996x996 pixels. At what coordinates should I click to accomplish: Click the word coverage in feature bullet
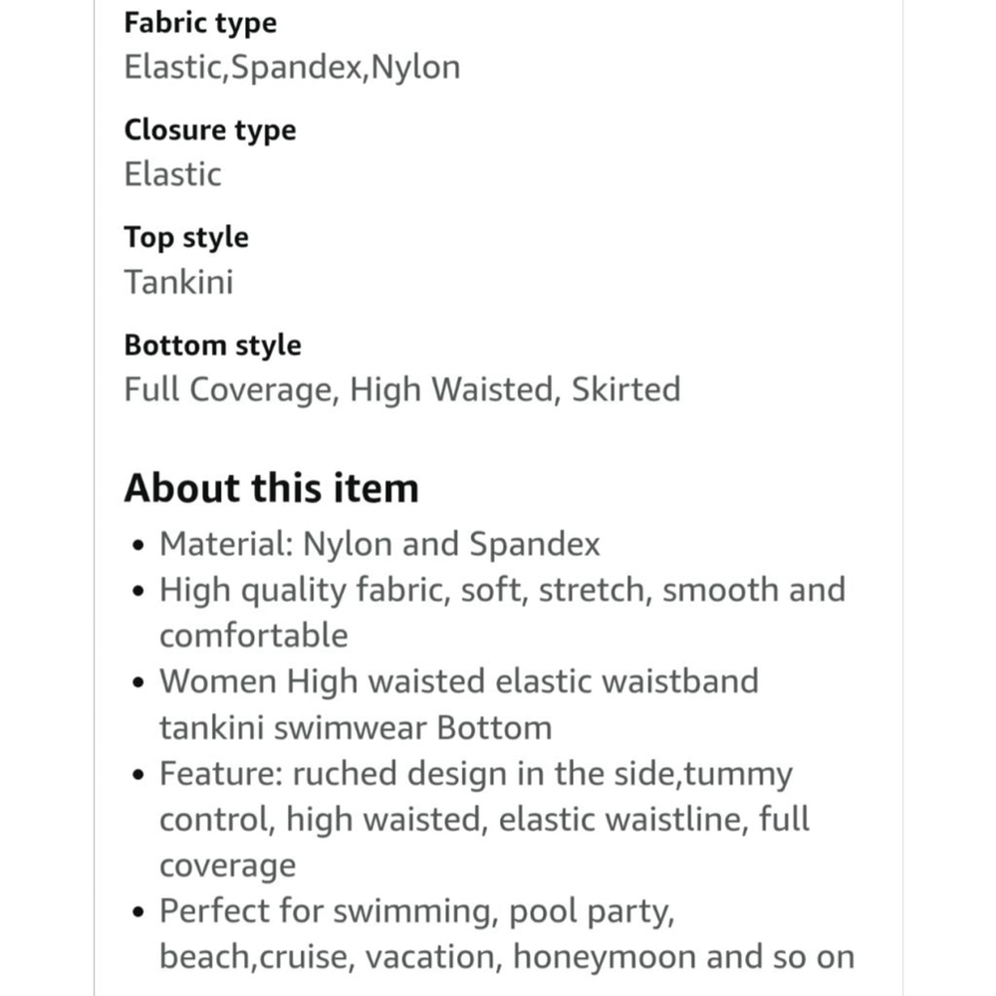227,867
